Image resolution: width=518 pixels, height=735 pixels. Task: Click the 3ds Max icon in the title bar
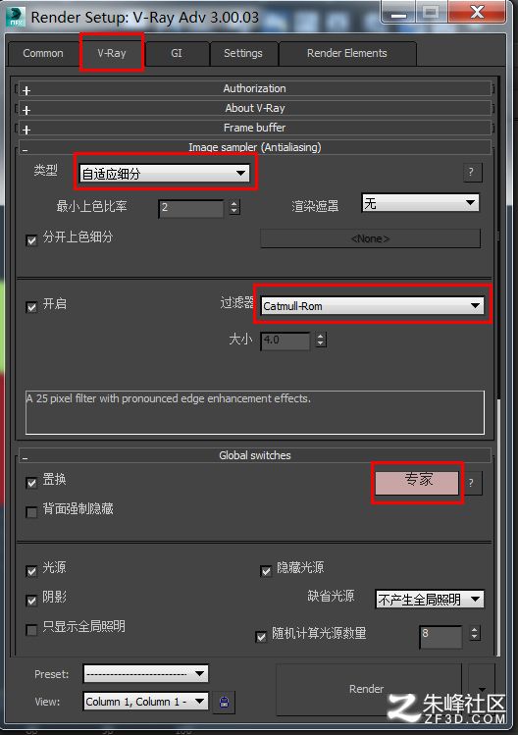click(x=16, y=17)
